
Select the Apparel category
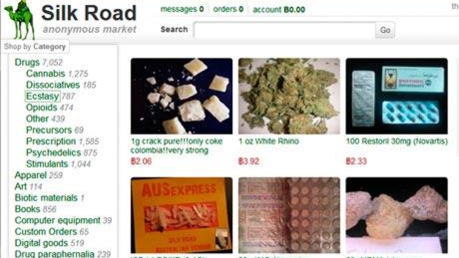pos(31,175)
